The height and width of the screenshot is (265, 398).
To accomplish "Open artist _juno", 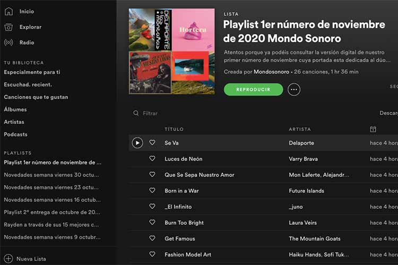I will [x=296, y=207].
